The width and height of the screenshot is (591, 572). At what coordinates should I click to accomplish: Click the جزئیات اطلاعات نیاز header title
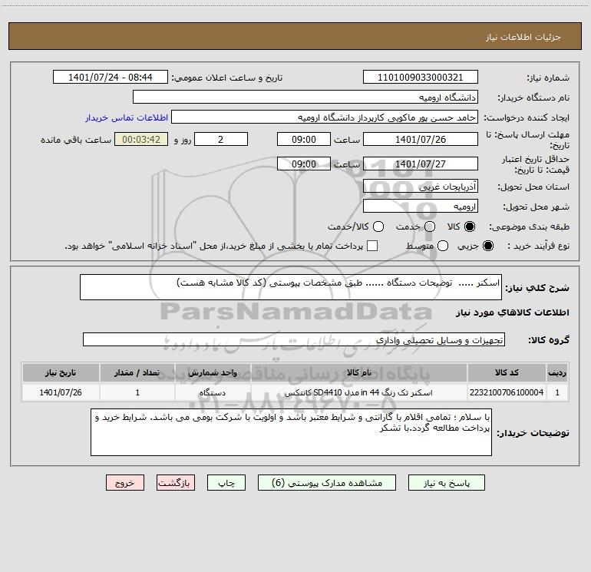[523, 37]
